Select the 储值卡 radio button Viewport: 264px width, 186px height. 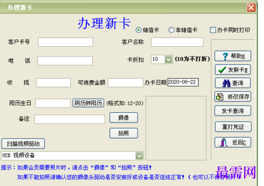coord(138,30)
